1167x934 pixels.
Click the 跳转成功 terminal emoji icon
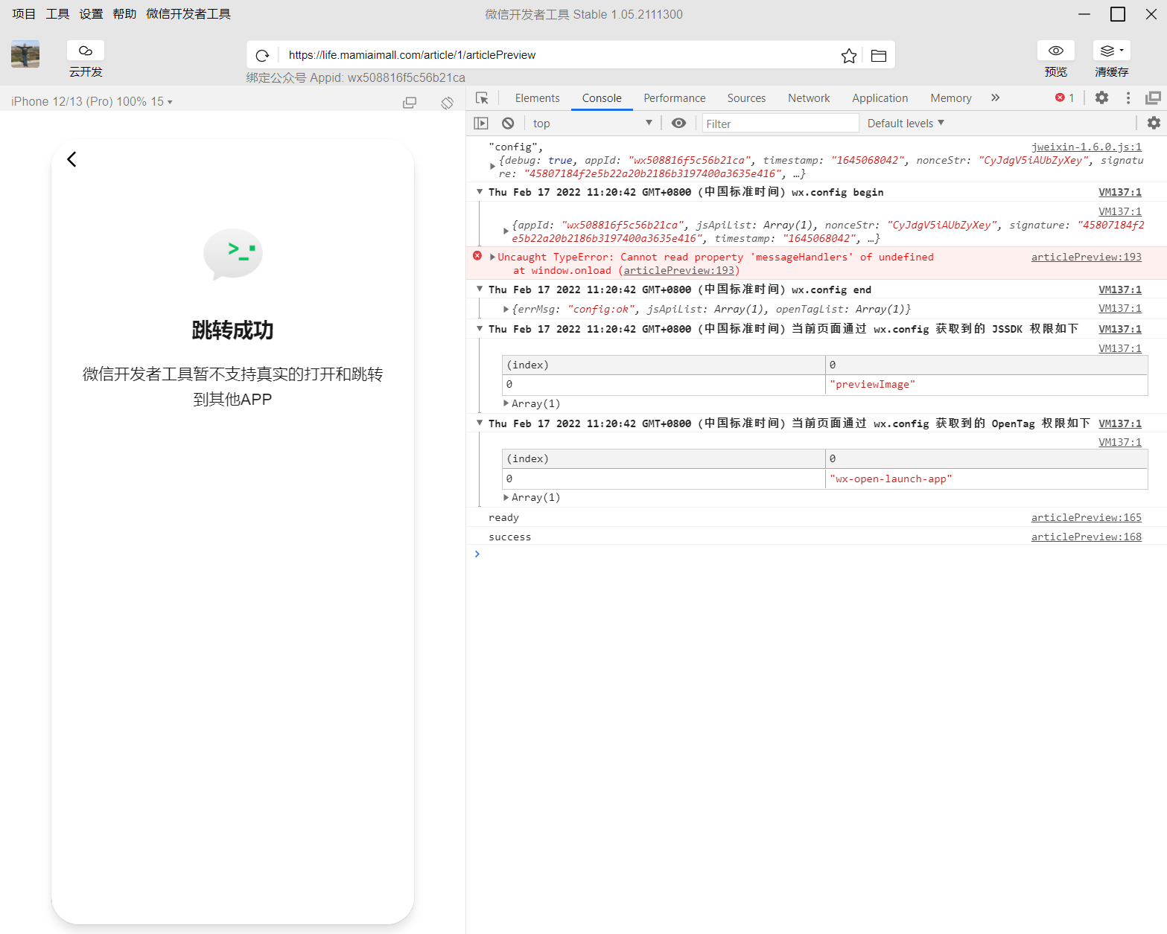coord(233,254)
